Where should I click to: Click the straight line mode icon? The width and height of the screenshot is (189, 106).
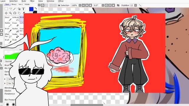(x=140, y=5)
